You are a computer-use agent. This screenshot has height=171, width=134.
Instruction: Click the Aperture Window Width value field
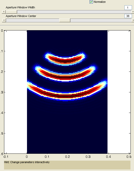(x=128, y=8)
